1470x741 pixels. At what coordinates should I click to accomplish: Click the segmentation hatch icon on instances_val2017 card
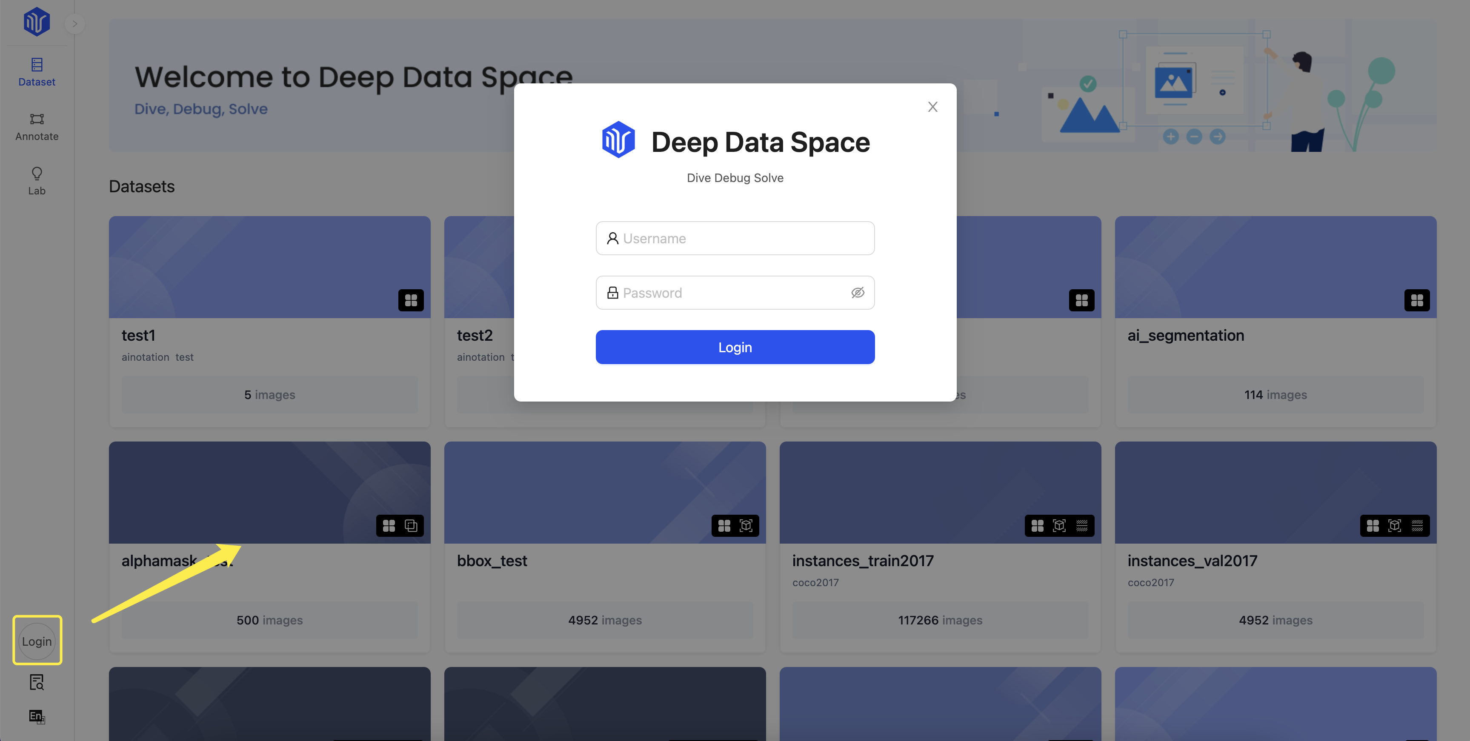click(1418, 525)
